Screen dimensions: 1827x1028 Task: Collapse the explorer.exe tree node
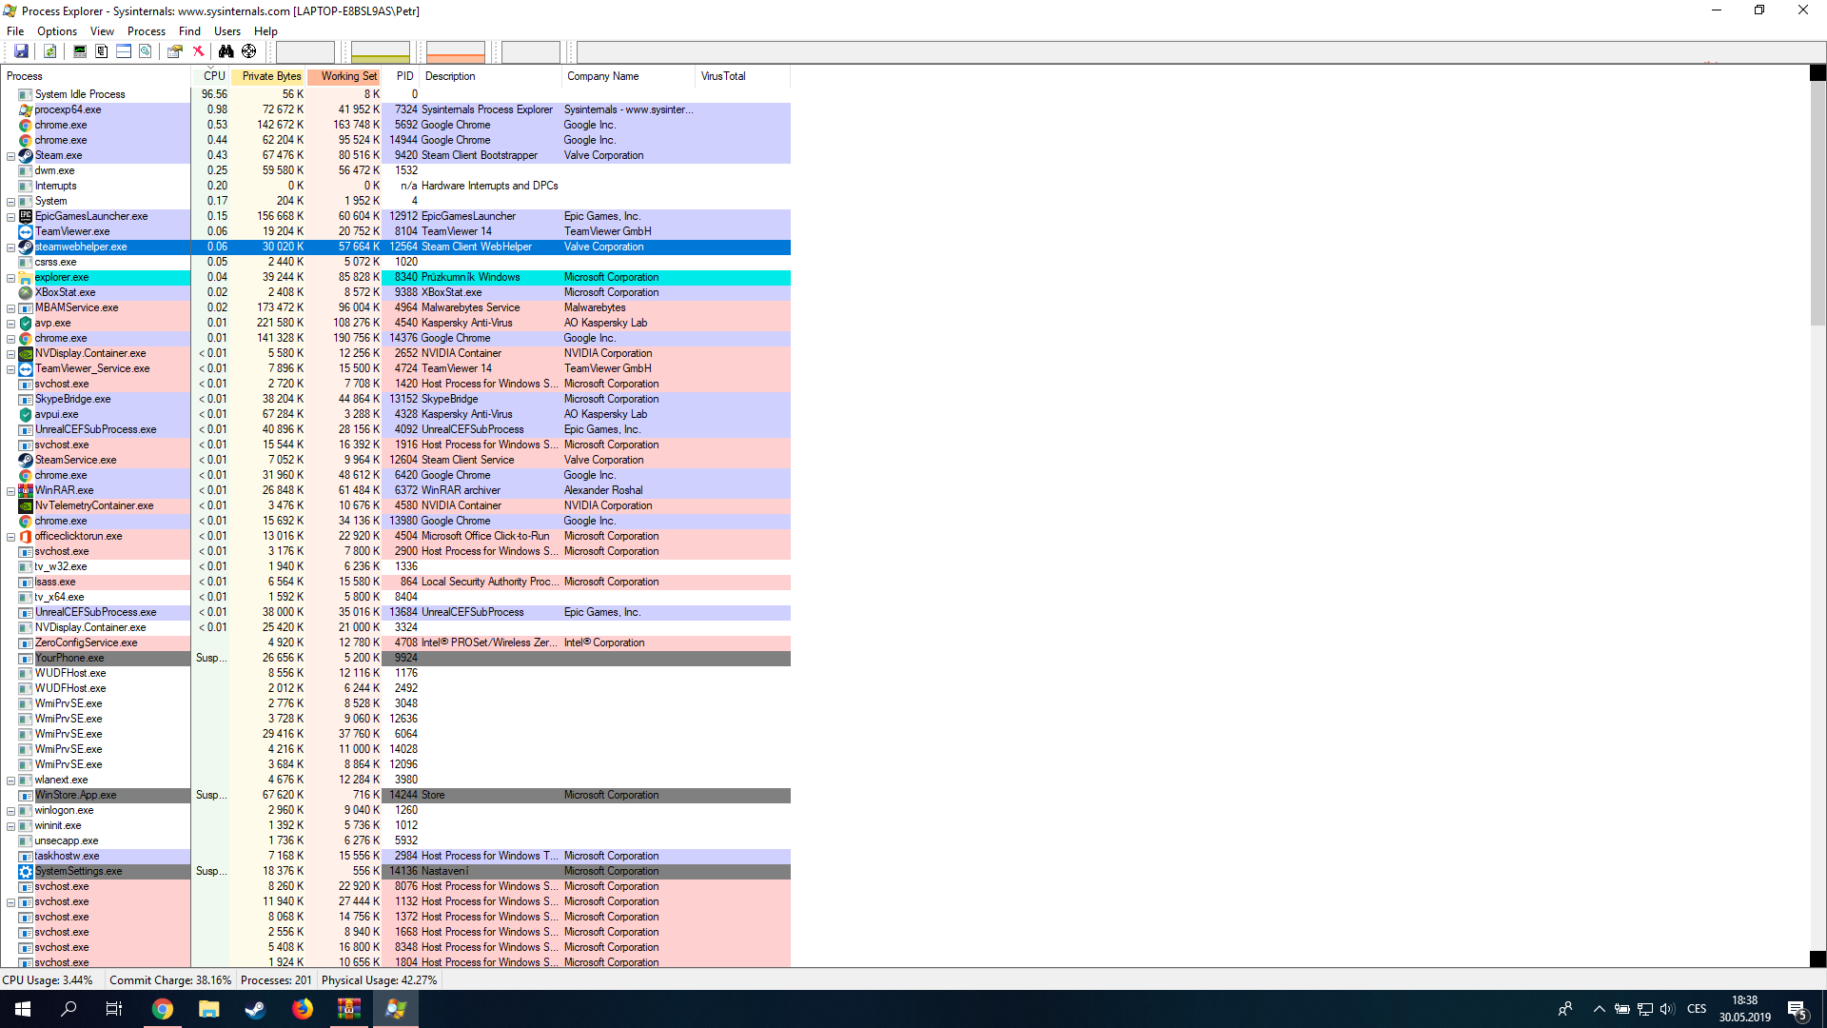(10, 278)
